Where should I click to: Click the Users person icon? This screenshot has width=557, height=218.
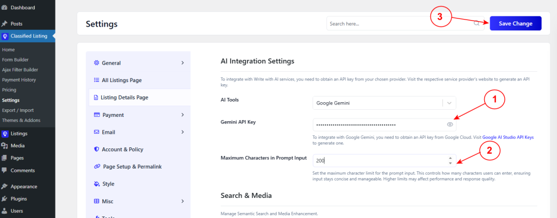pos(4,211)
